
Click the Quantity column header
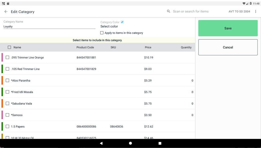pyautogui.click(x=186, y=47)
